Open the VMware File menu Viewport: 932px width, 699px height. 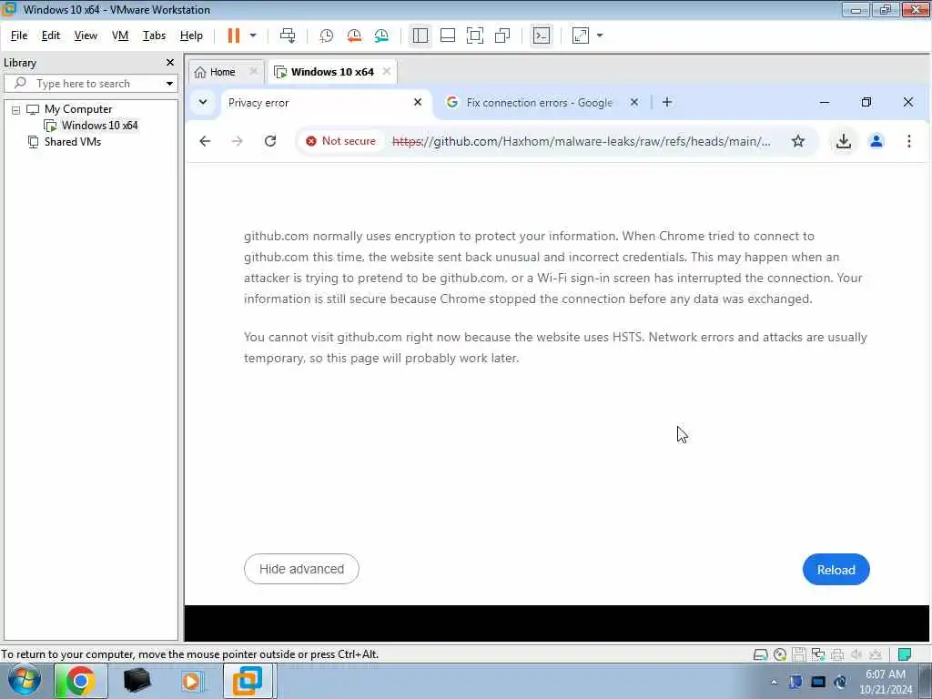(19, 35)
